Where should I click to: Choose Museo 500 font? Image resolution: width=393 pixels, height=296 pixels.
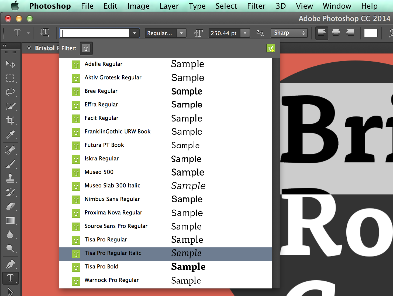[x=166, y=172]
